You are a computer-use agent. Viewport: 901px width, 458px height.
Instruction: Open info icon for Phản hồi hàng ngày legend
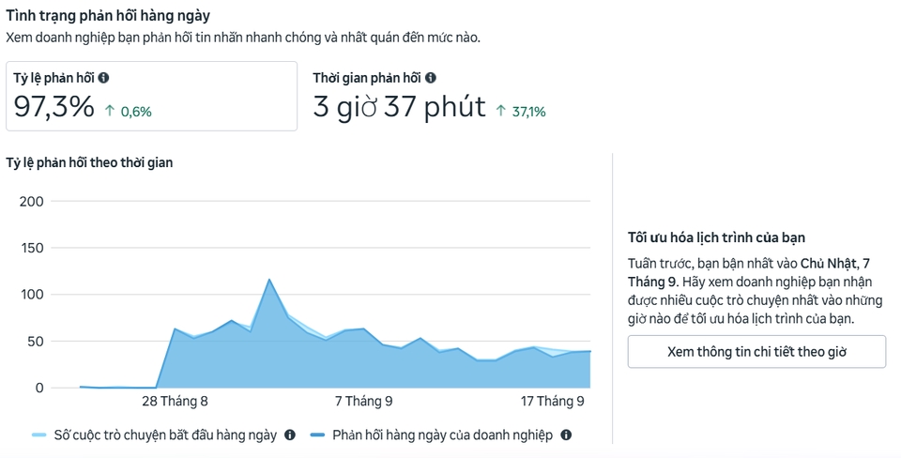coord(566,435)
